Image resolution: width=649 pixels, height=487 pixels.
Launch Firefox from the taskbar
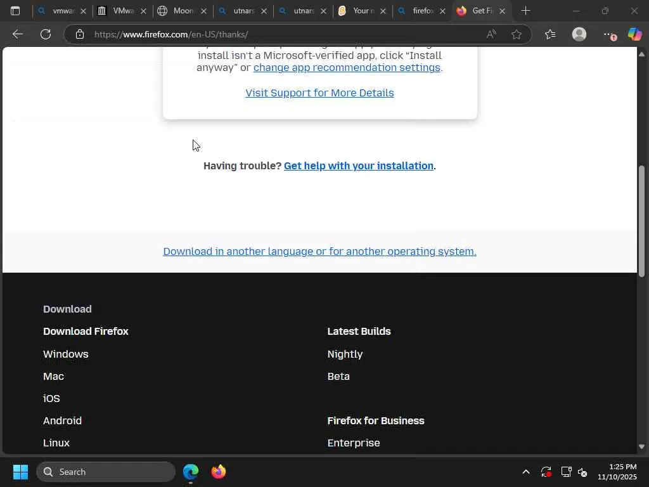click(219, 472)
